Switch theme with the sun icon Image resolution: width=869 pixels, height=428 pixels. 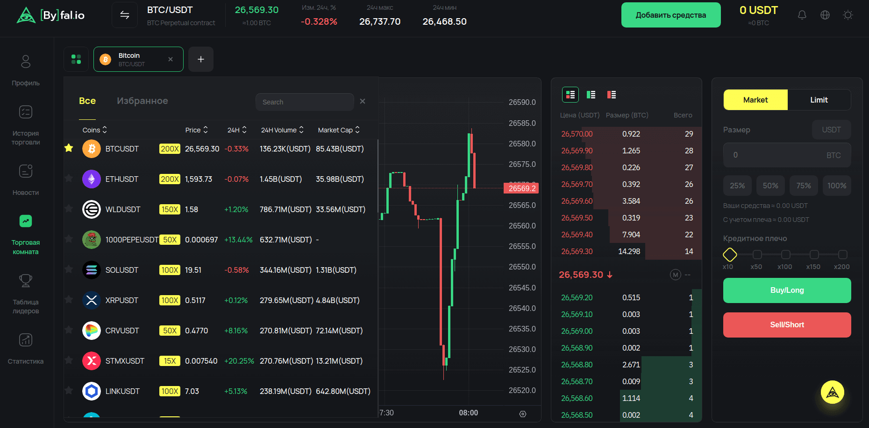[848, 15]
